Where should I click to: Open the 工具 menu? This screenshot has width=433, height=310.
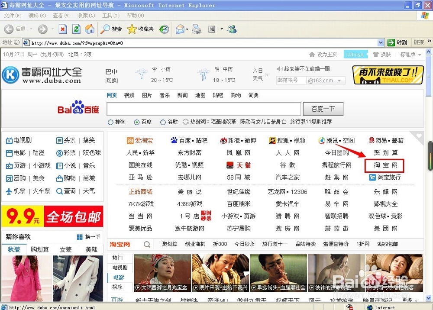[110, 16]
